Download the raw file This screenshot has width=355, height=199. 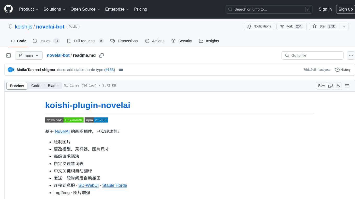tap(338, 86)
